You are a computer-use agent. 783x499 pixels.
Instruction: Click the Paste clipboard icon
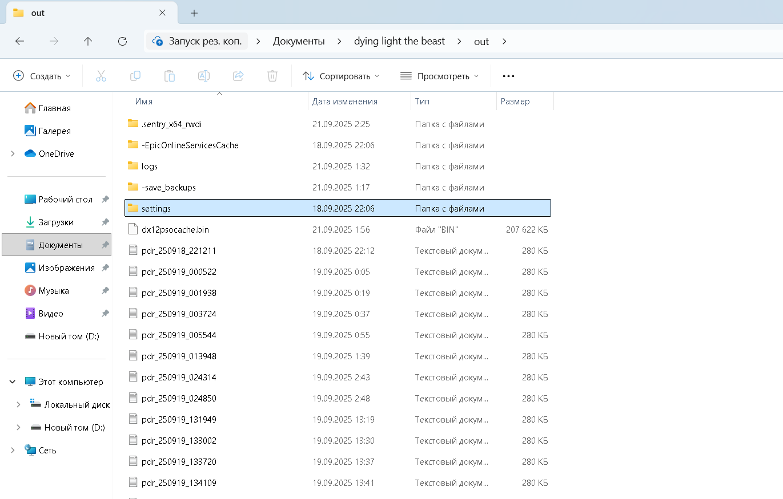point(170,76)
